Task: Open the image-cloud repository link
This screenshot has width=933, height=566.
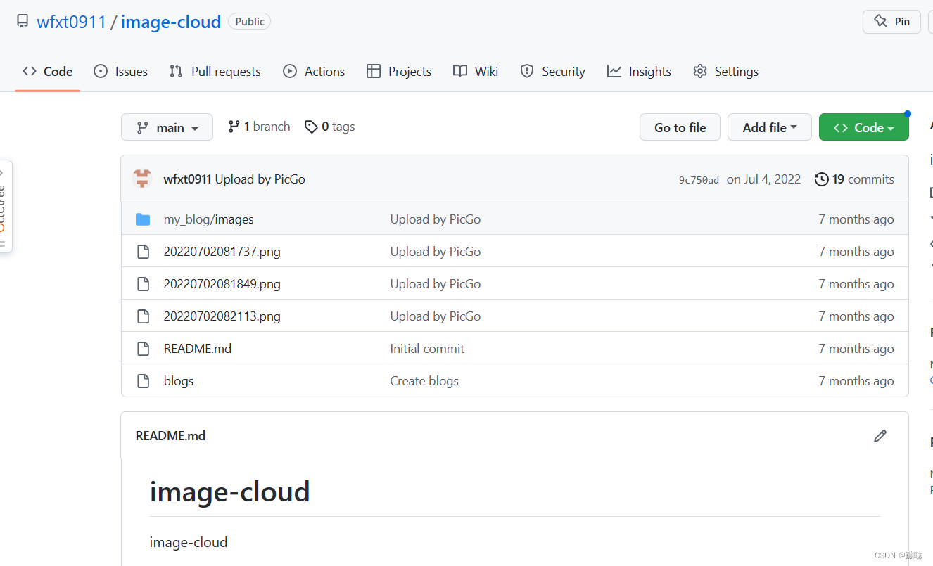Action: 171,22
